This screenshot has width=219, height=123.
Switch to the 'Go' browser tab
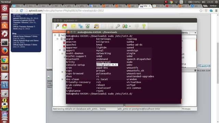[94, 6]
